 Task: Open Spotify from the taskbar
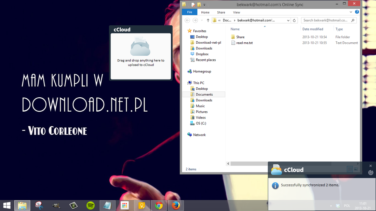[x=90, y=206]
